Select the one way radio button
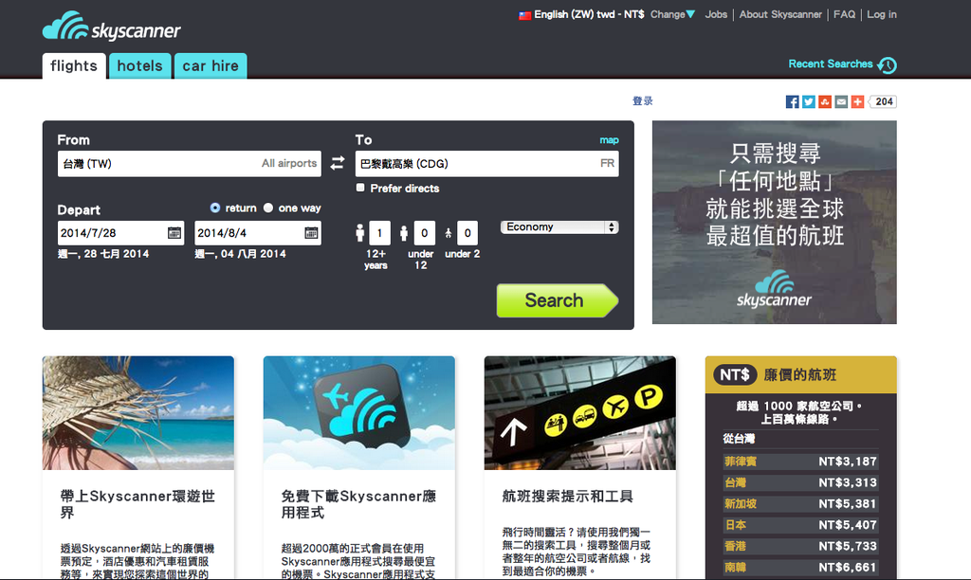 coord(268,208)
